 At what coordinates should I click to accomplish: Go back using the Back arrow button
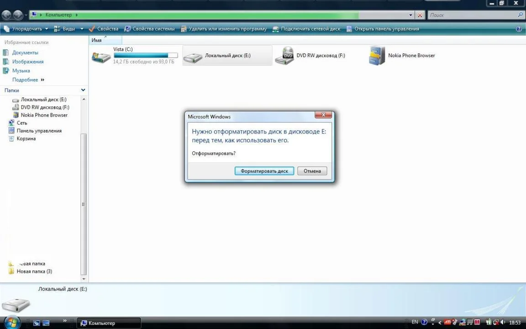tap(7, 15)
